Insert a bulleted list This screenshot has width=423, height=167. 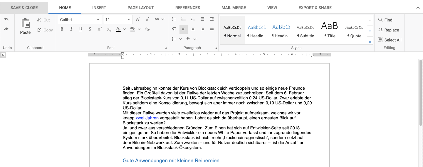(174, 19)
